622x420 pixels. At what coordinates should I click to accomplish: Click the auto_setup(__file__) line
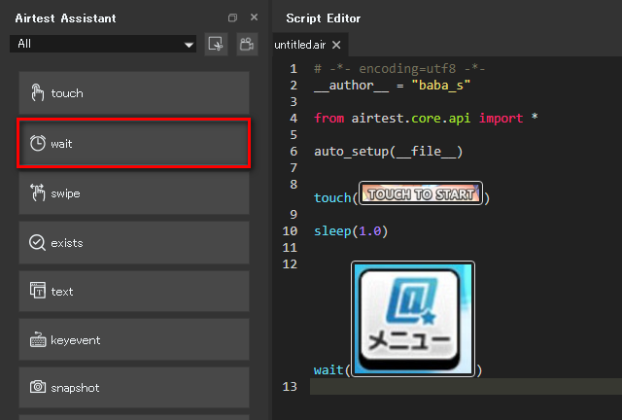point(389,152)
